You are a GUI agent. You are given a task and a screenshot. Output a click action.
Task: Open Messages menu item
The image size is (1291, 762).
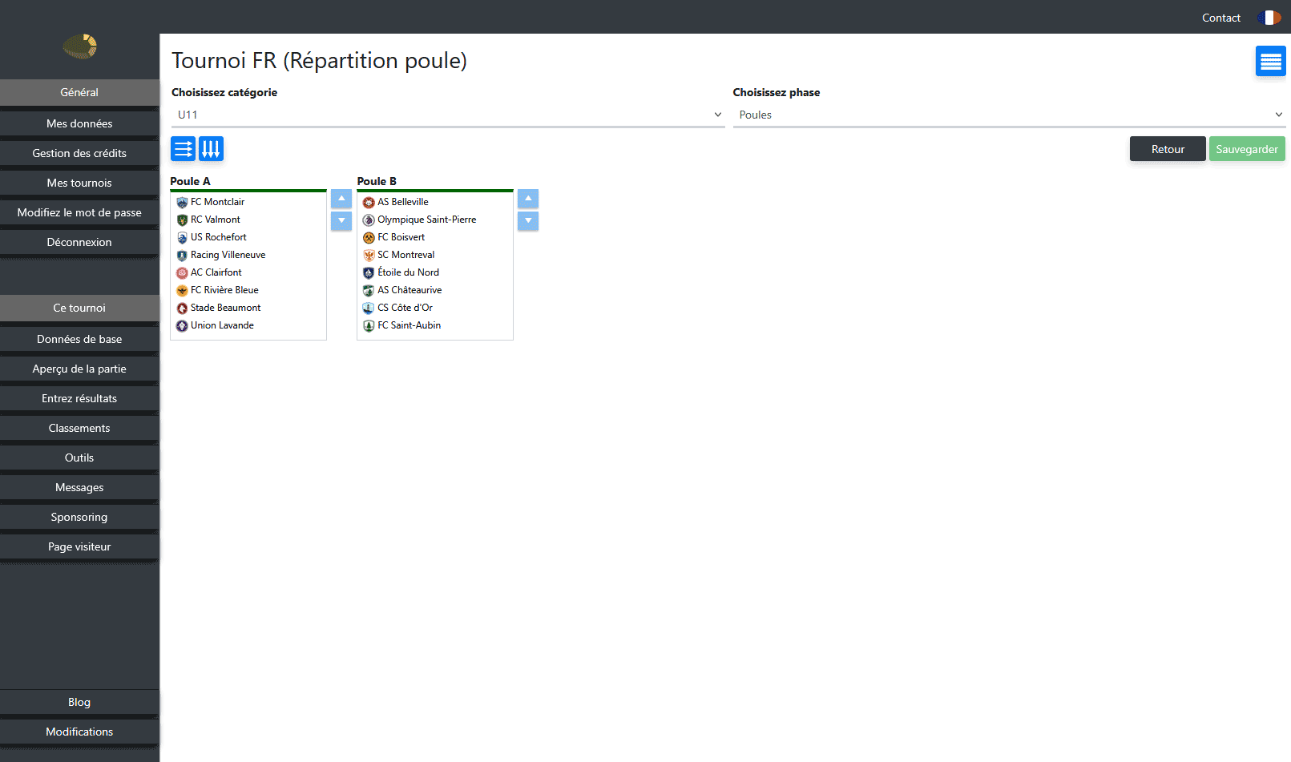pyautogui.click(x=79, y=487)
